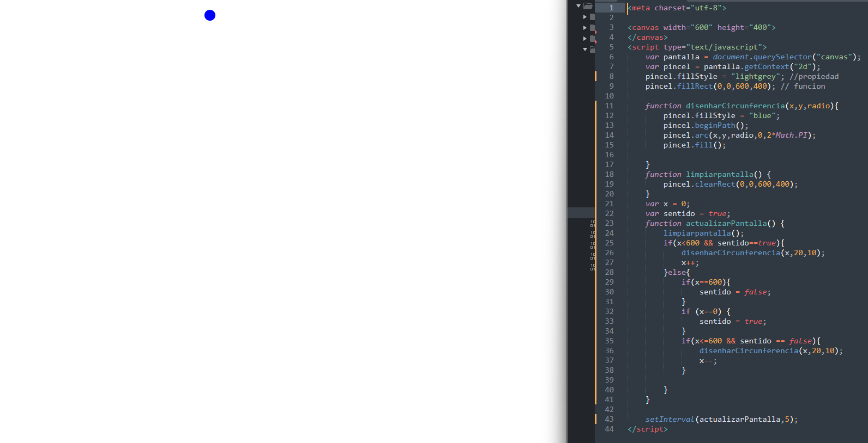Click gutter line number 18

[x=609, y=175]
